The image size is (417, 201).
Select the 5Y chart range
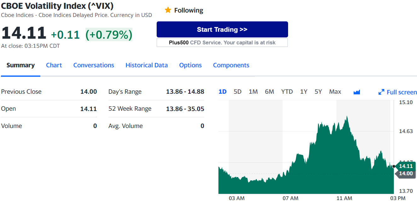[x=318, y=92]
